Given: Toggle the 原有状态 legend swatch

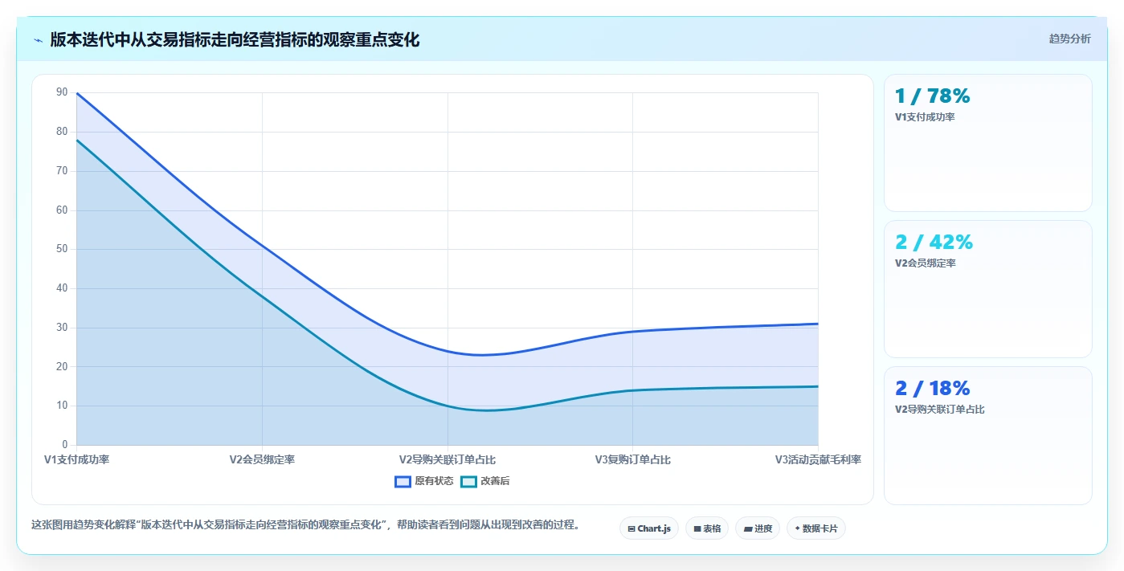Looking at the screenshot, I should [403, 481].
